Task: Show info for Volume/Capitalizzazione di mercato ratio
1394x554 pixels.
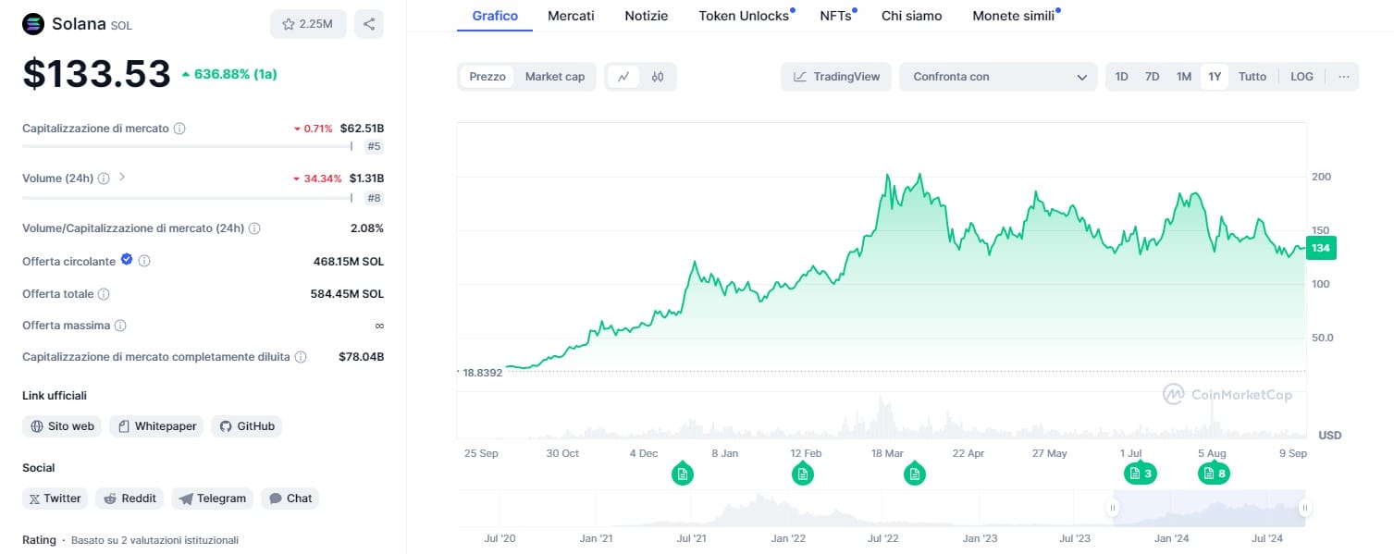Action: 254,228
